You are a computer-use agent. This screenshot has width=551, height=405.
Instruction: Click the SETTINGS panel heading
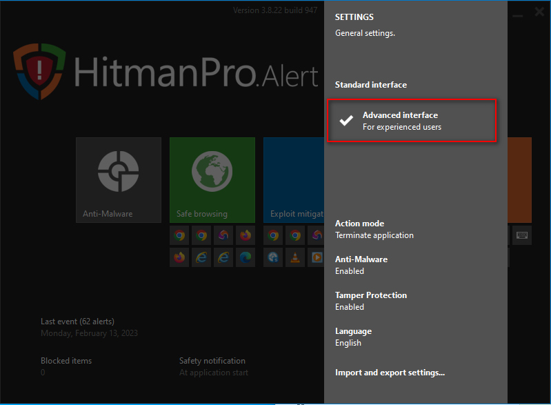tap(354, 17)
